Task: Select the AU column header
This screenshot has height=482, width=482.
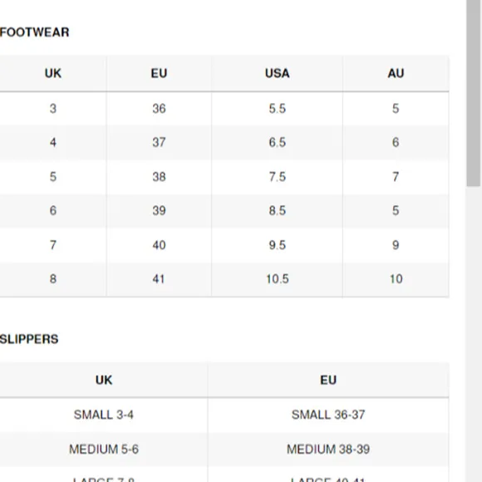Action: 396,73
